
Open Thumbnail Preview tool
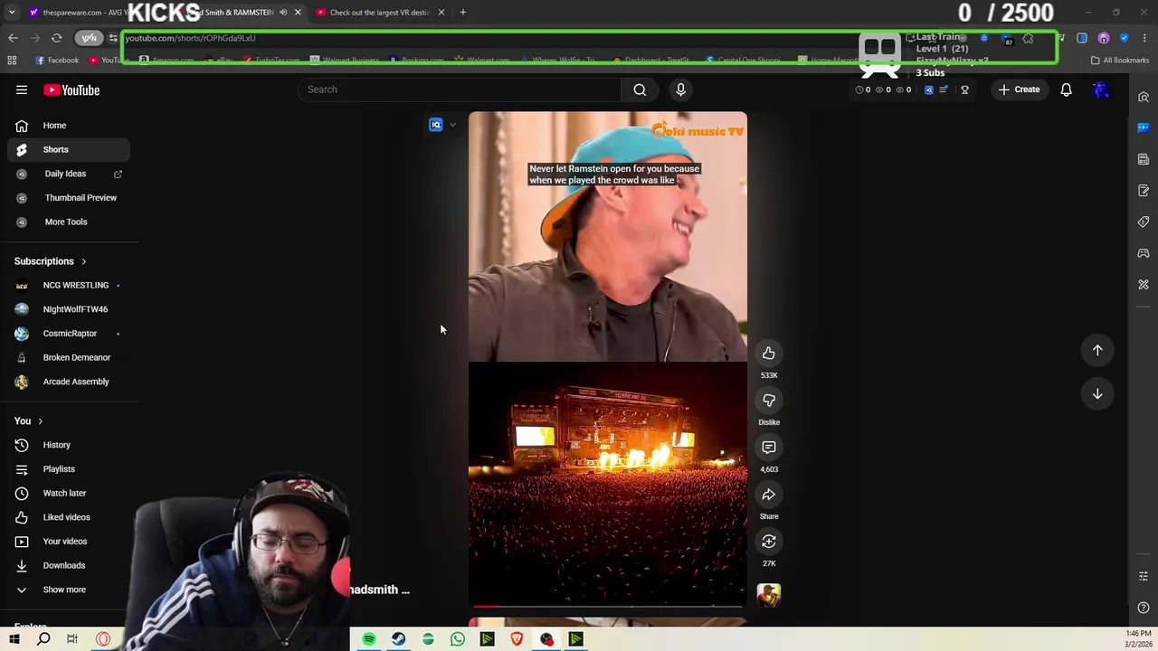[x=69, y=198]
